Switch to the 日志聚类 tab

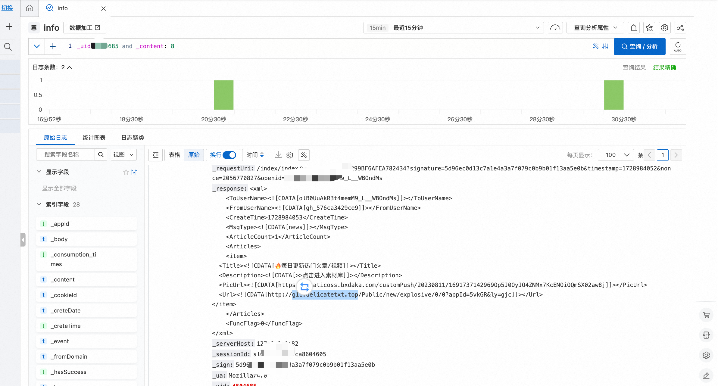pos(133,138)
